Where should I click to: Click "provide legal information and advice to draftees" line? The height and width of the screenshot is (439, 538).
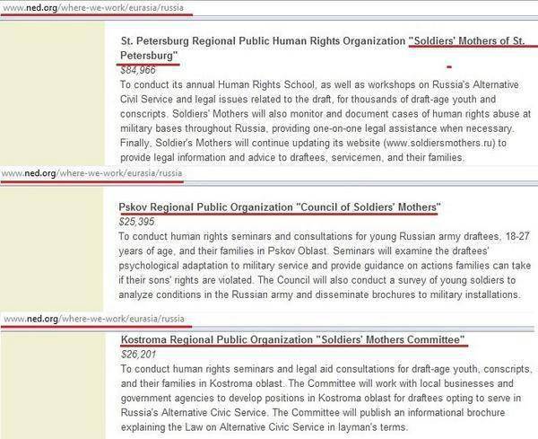292,158
